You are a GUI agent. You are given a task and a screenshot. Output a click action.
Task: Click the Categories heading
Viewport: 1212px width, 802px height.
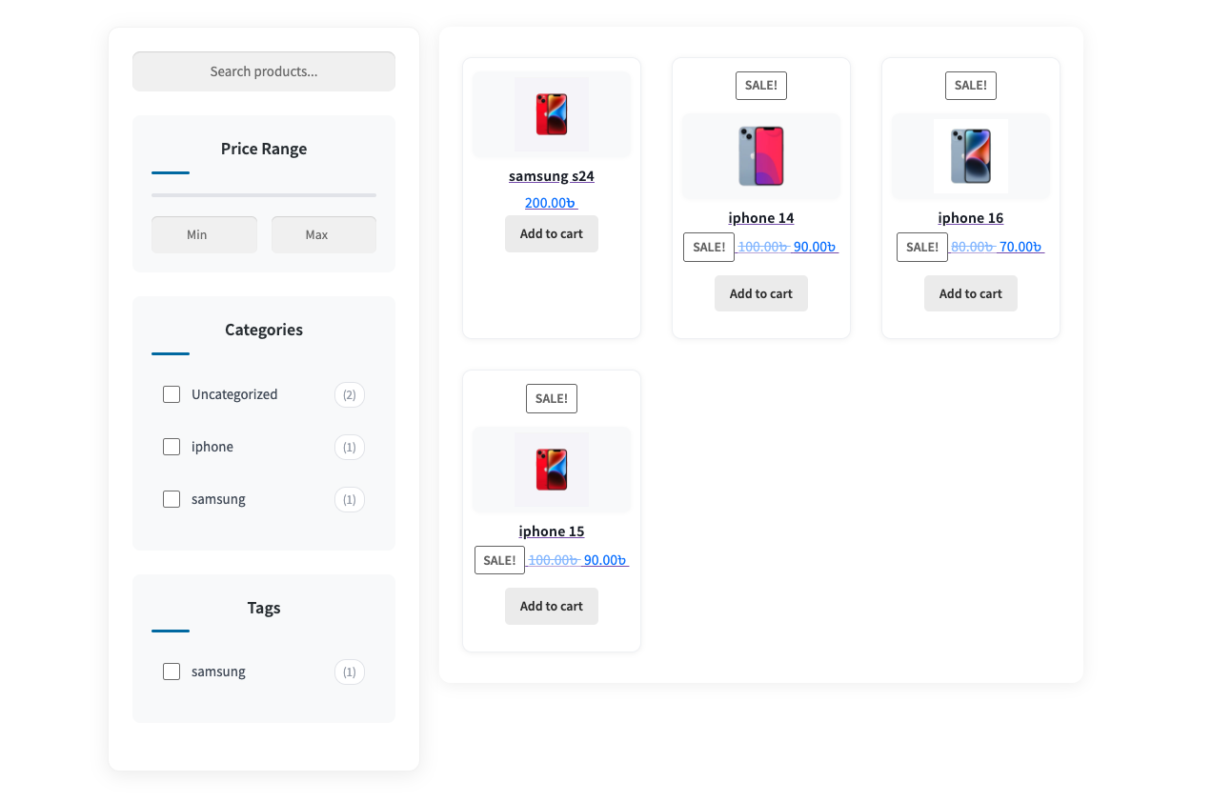pos(264,330)
